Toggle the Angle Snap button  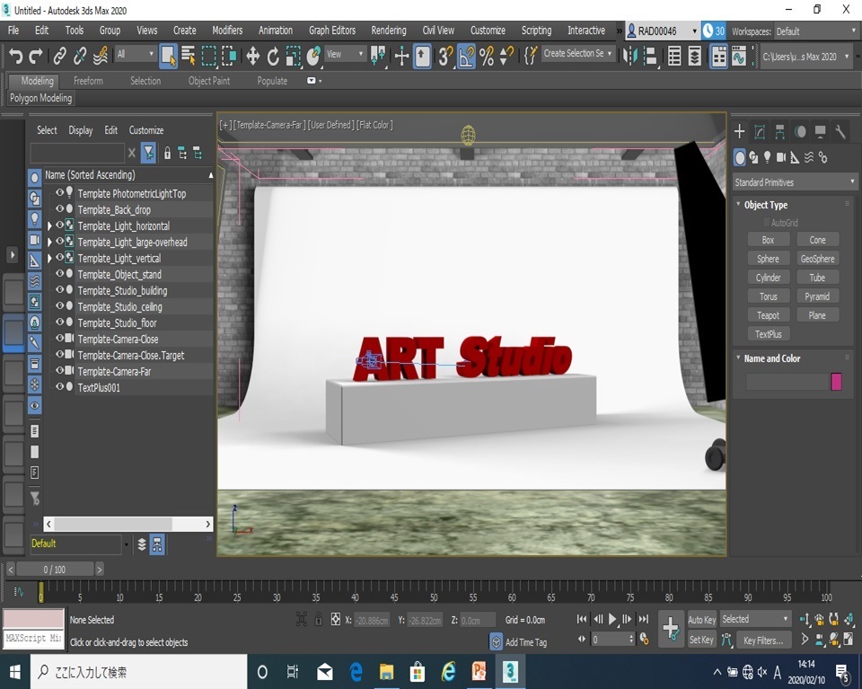pyautogui.click(x=466, y=56)
